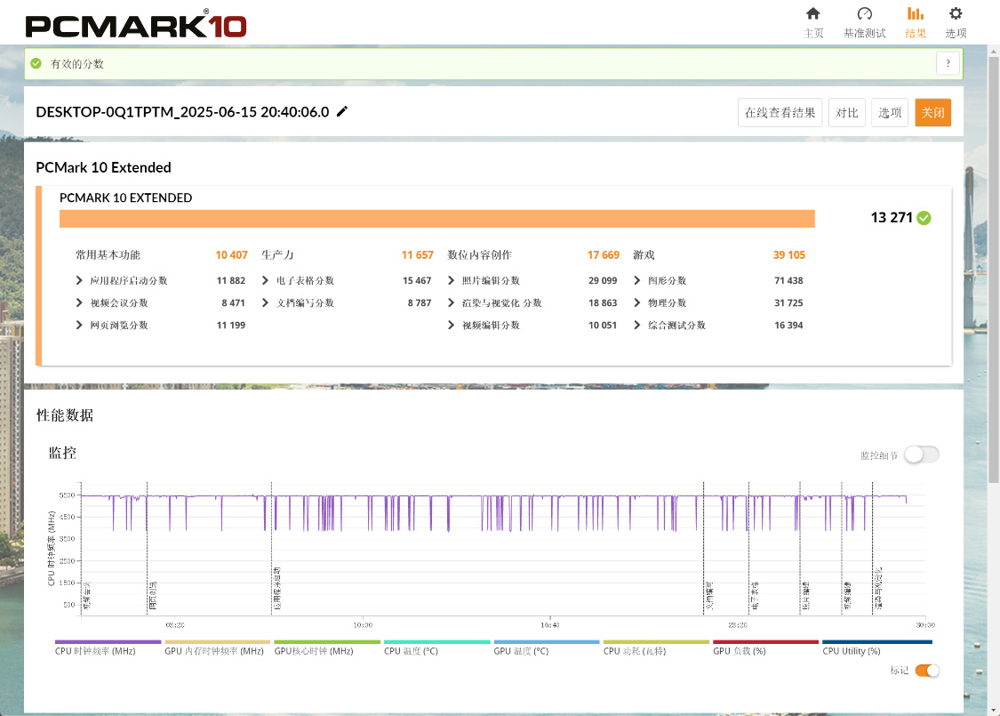Screen dimensions: 1000x716
Task: Expand 网页浏览分数 row
Action: coord(79,325)
